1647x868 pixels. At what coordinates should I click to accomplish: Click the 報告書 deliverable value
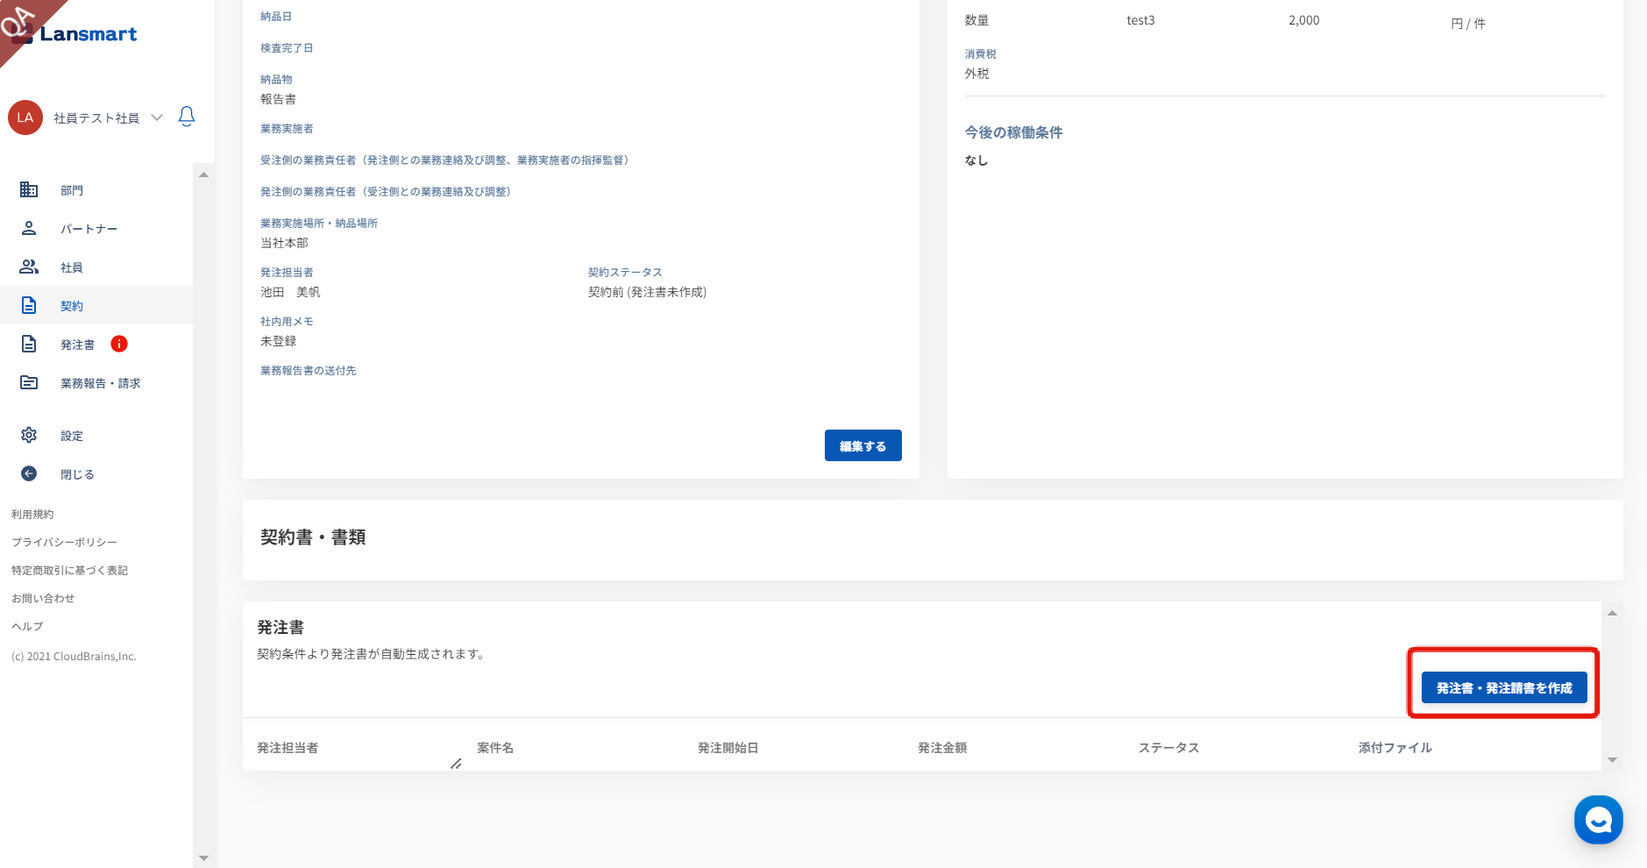[278, 99]
